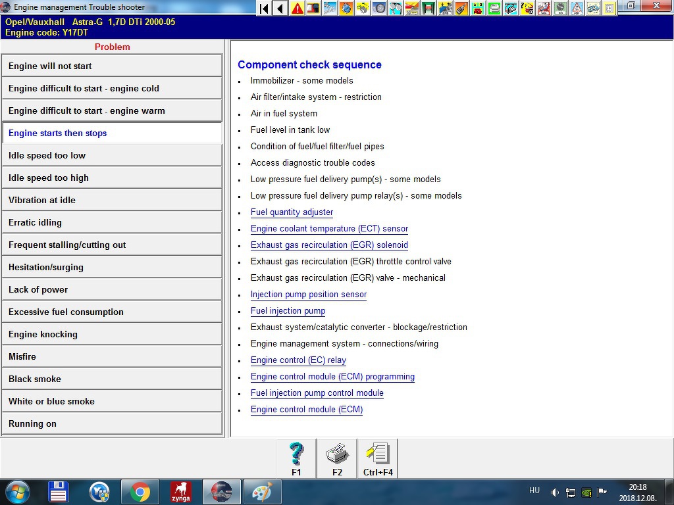Open 'Engine control (EC) relay' link
Screen dimensions: 674x505
298,360
